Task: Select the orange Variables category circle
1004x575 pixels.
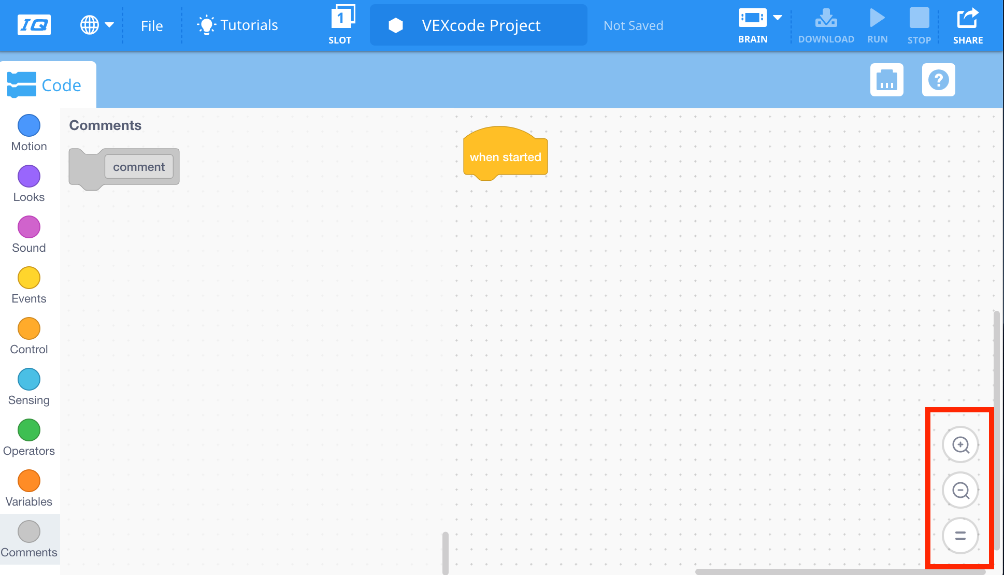Action: 28,481
